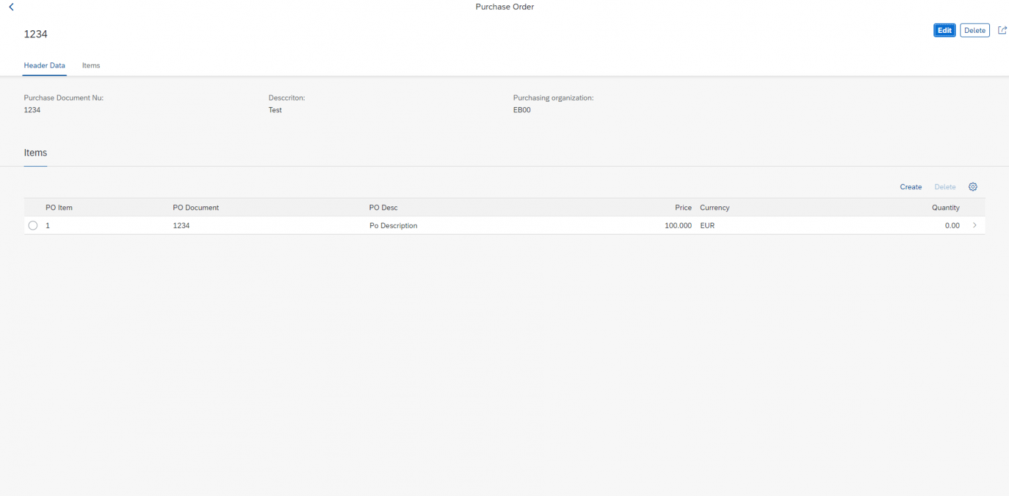This screenshot has width=1009, height=496.
Task: Expand item 1 details via row chevron
Action: tap(975, 225)
